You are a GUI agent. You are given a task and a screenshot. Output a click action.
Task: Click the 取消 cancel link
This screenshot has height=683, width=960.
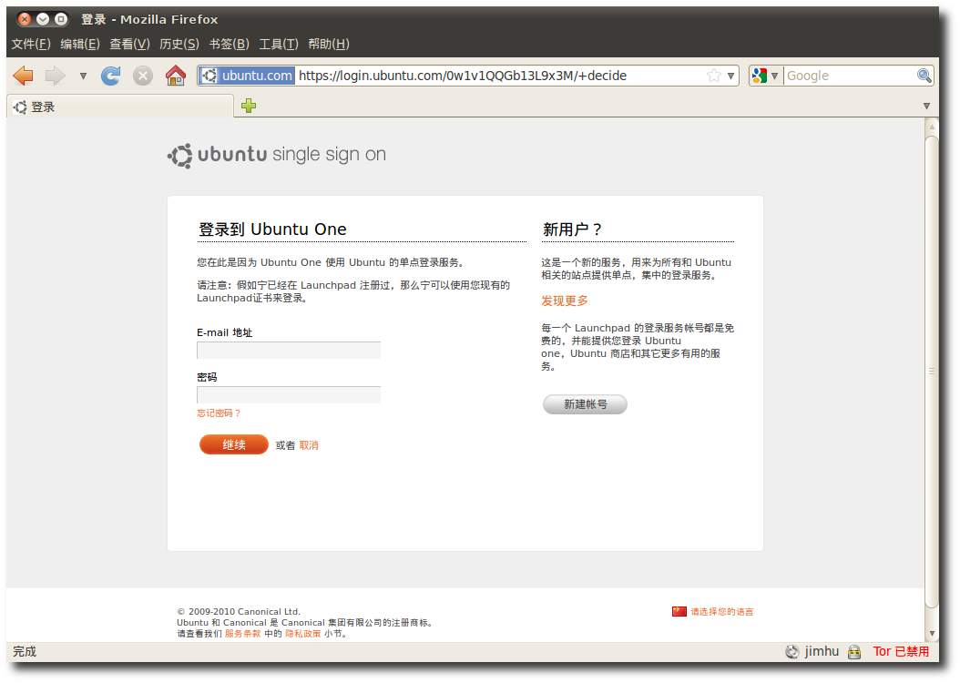click(309, 445)
